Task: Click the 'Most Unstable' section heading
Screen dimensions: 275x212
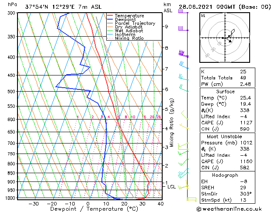Action: (224, 137)
